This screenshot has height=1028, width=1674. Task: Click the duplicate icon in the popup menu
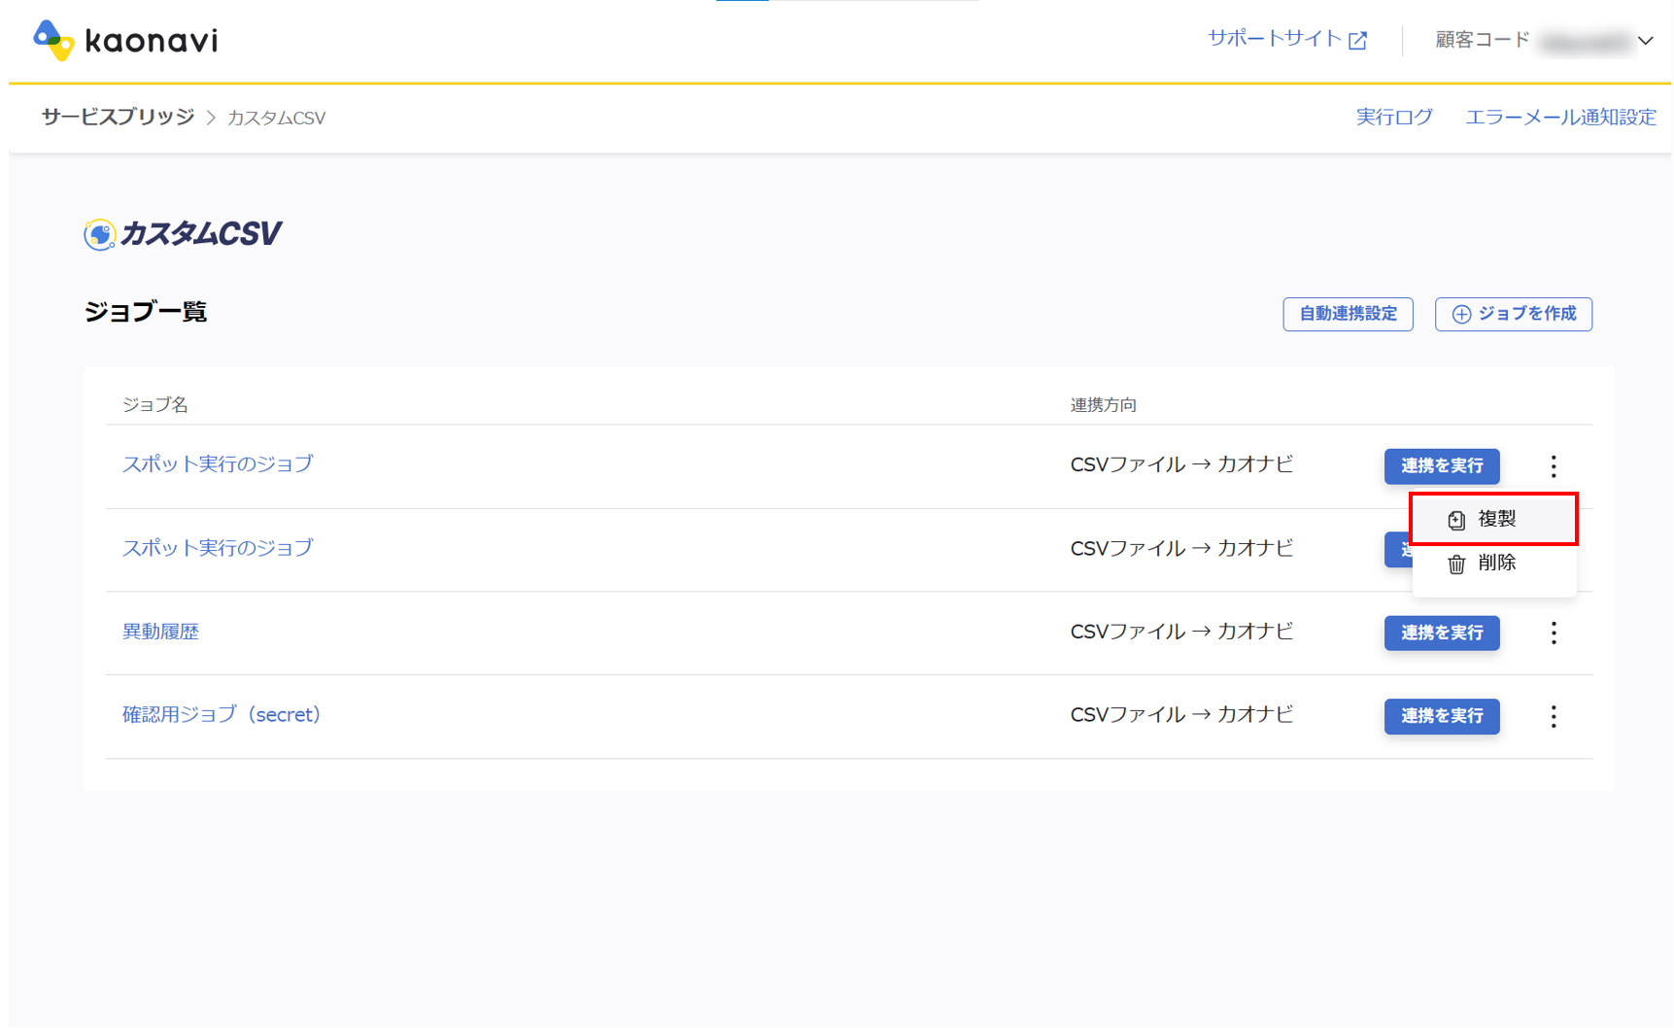(x=1455, y=520)
